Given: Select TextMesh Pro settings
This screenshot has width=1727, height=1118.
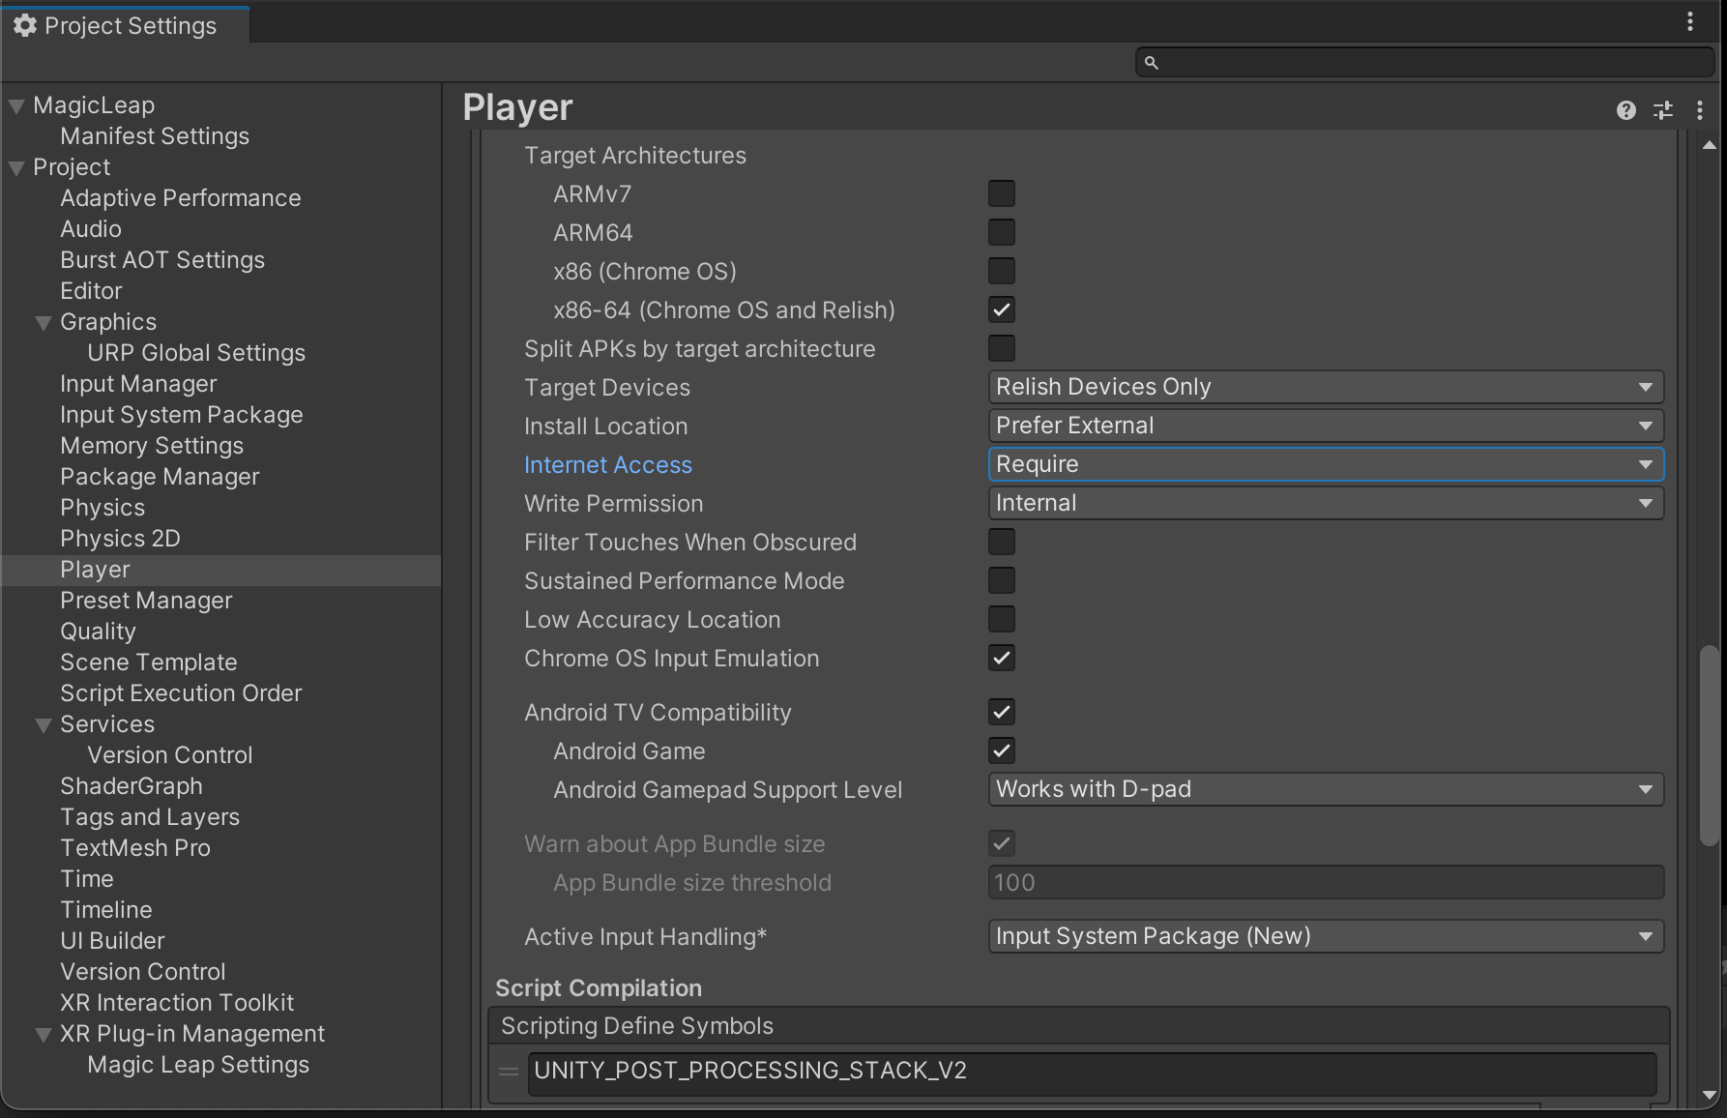Looking at the screenshot, I should (x=135, y=848).
